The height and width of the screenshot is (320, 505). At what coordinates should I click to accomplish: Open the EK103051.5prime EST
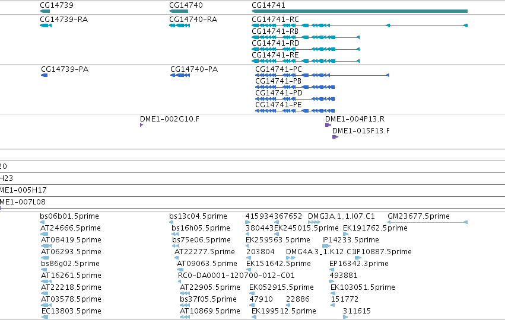(363, 287)
